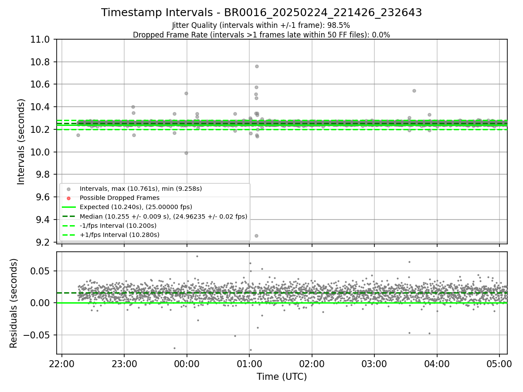523x392 pixels.
Task: Click the 'Residuals (seconds)' y-axis label
Action: (14, 303)
